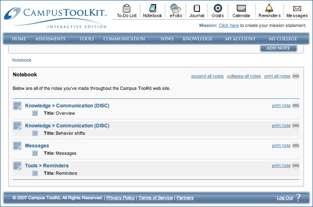Open the MY ACCOUNT menu
Image resolution: width=313 pixels, height=207 pixels.
(240, 39)
